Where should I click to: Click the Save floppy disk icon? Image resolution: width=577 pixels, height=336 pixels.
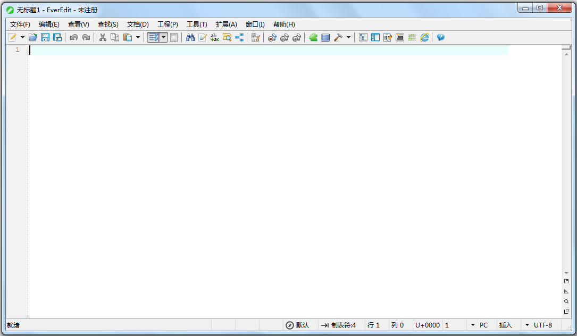45,37
